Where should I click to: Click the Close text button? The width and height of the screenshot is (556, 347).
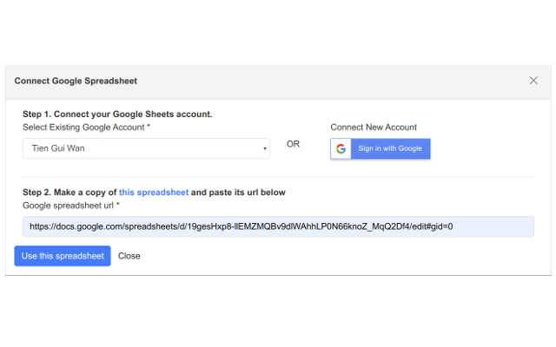tap(129, 256)
